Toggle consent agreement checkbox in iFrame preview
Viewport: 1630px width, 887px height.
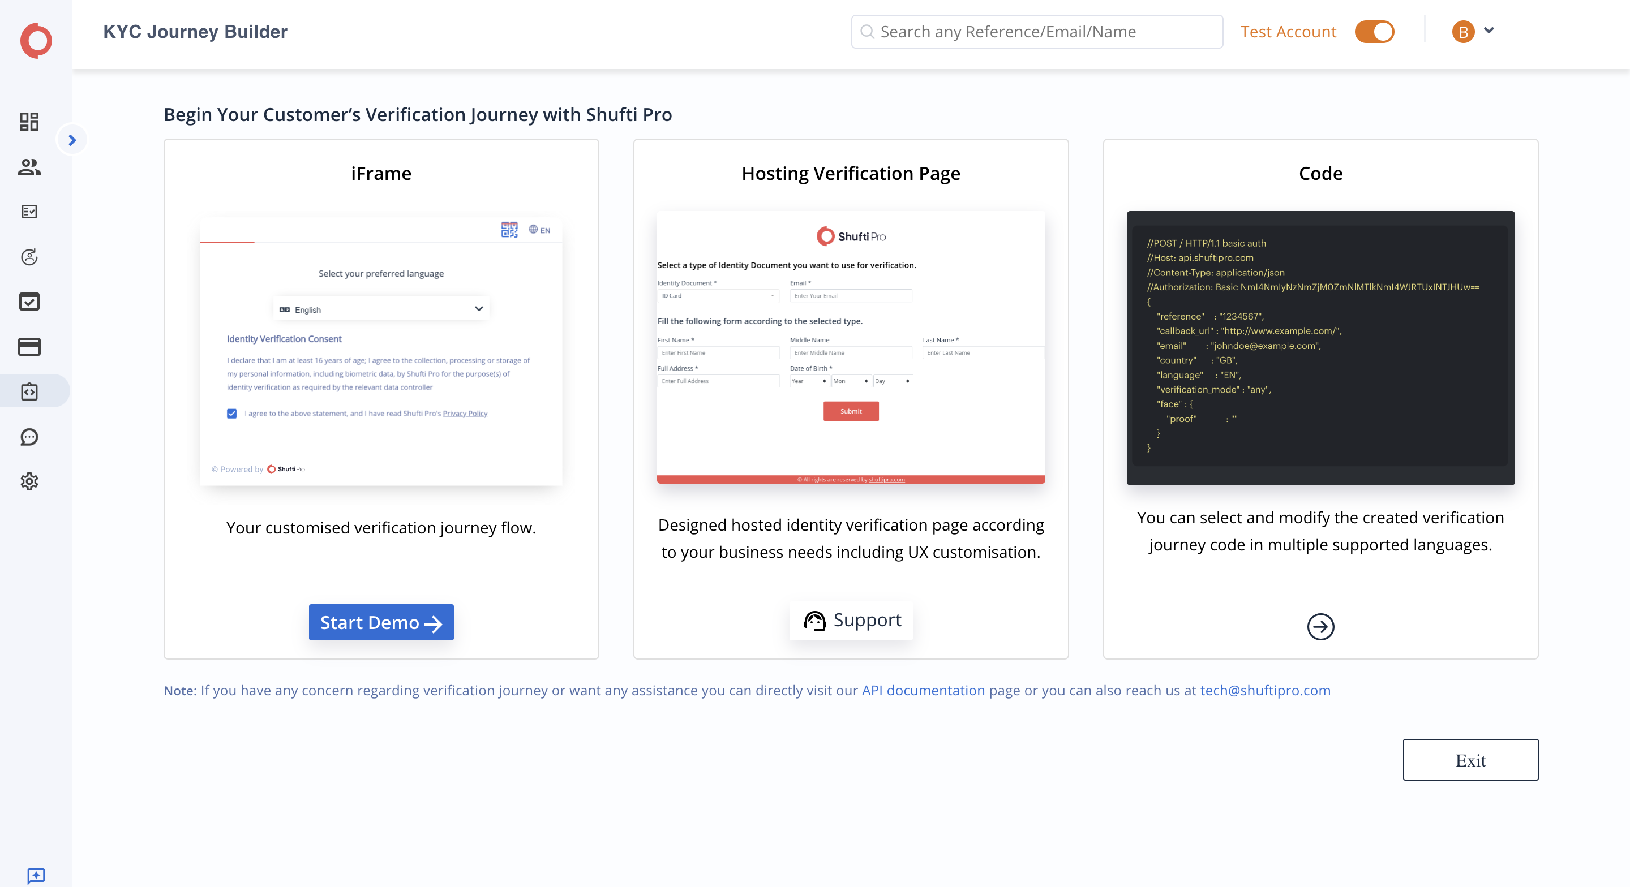tap(231, 413)
